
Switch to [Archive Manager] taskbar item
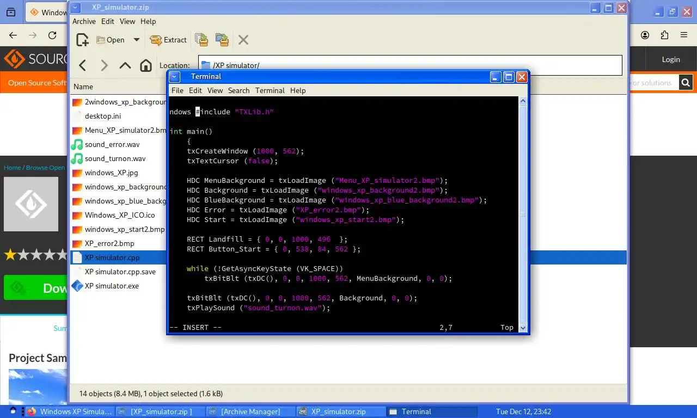tap(250, 411)
